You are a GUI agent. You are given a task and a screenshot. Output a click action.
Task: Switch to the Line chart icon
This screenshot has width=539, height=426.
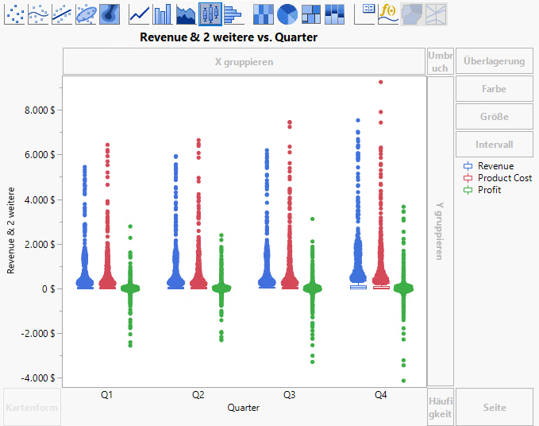(140, 13)
